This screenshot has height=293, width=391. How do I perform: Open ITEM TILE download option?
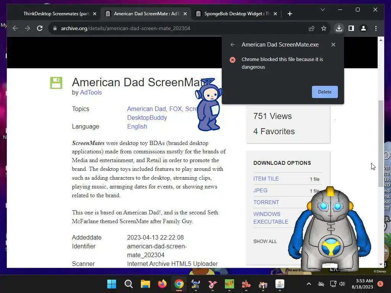tap(266, 179)
